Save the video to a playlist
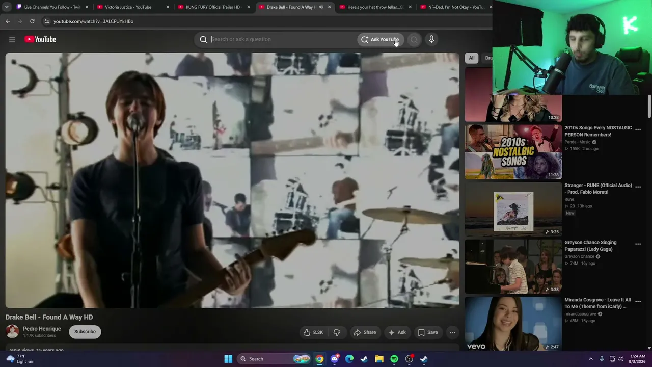Viewport: 652px width, 367px height. 428,332
